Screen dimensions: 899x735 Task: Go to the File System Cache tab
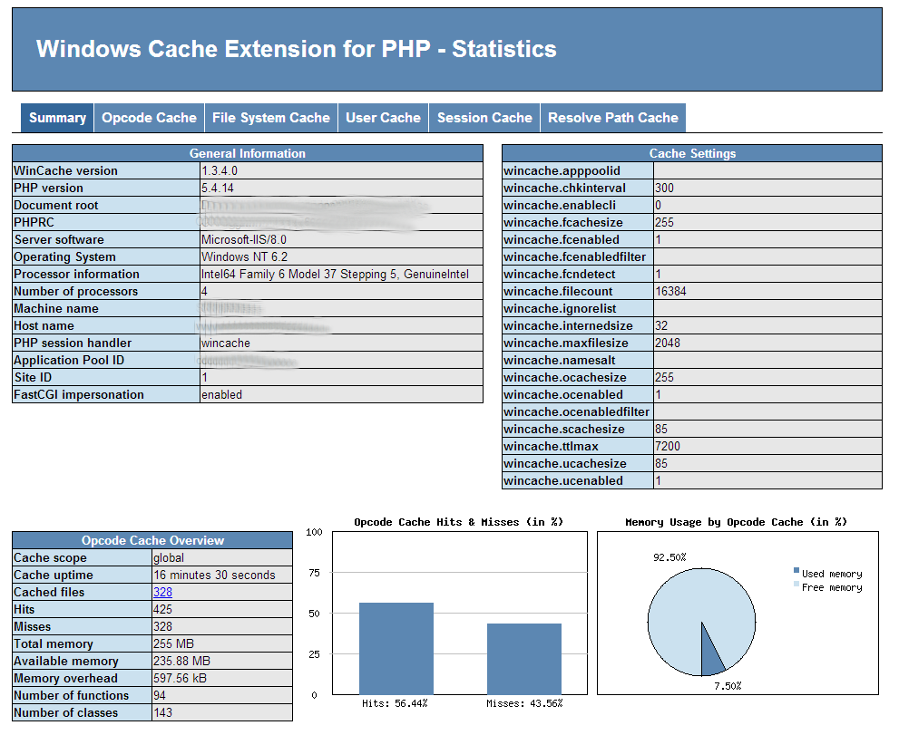(271, 118)
